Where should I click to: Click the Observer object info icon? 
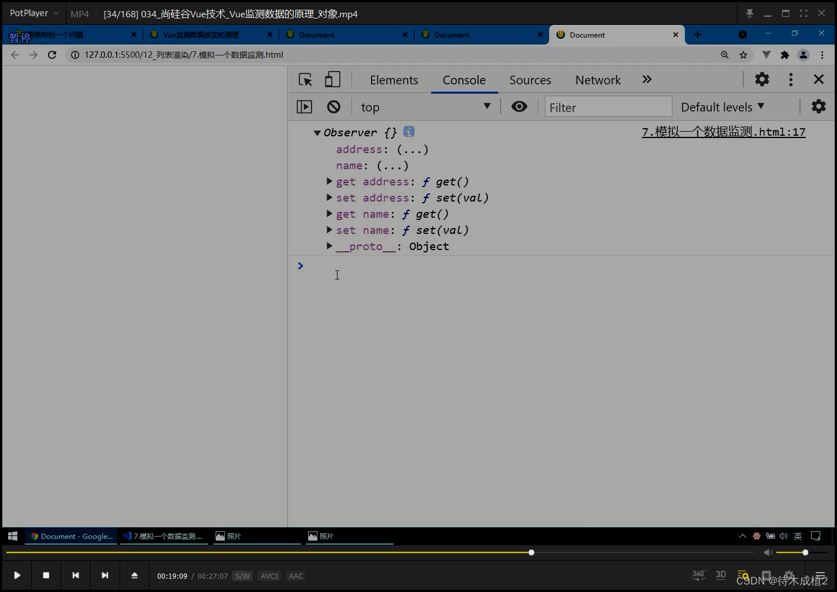coord(409,132)
